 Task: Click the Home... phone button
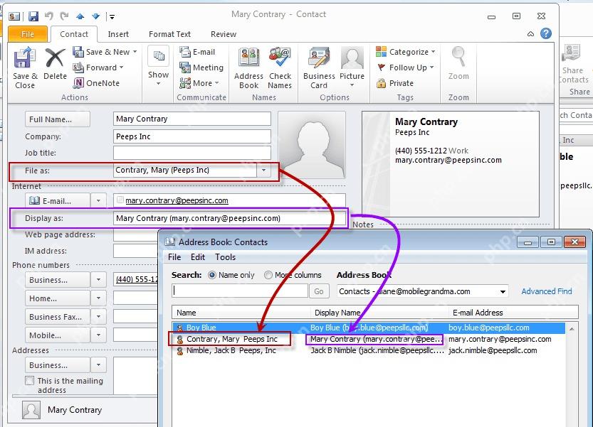point(58,298)
